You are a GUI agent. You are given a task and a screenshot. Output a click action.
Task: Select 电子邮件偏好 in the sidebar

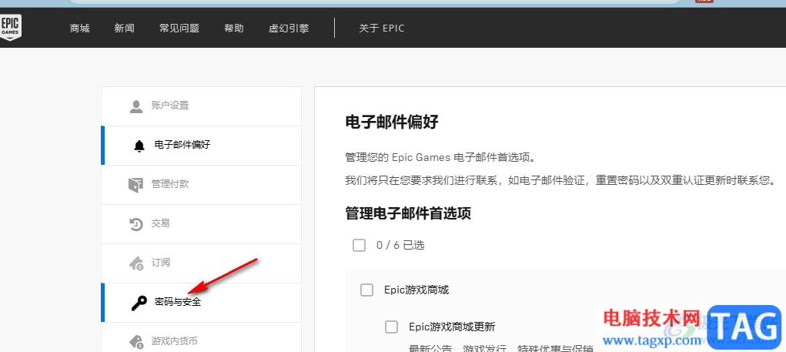click(x=201, y=146)
